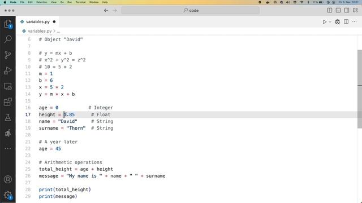Screen dimensions: 362x203
Task: Click the volume icon in menu bar
Action: [x=288, y=2]
